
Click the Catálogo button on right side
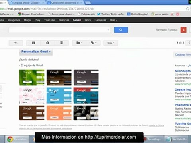click(182, 54)
